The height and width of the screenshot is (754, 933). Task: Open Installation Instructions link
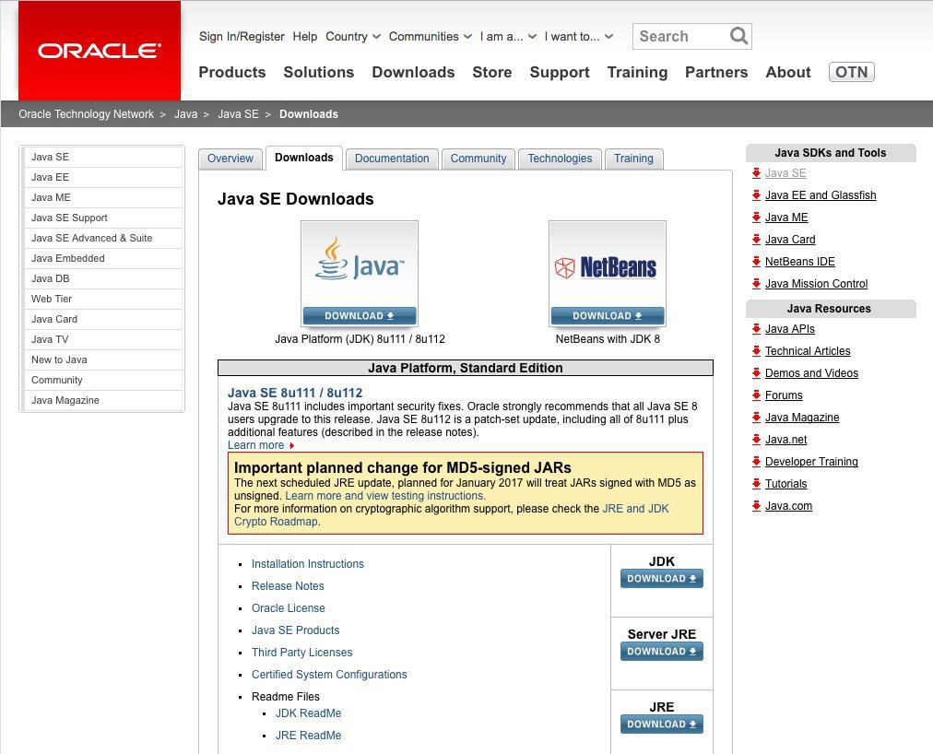308,563
